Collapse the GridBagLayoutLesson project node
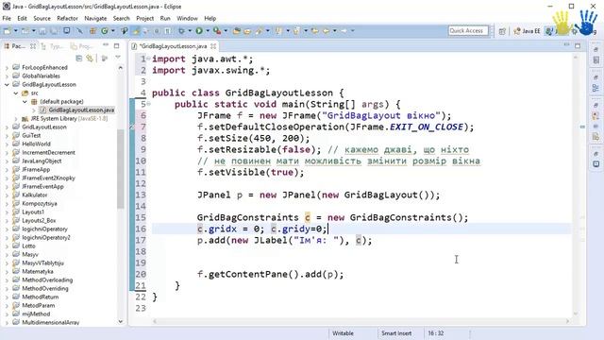The height and width of the screenshot is (340, 604). coord(7,84)
